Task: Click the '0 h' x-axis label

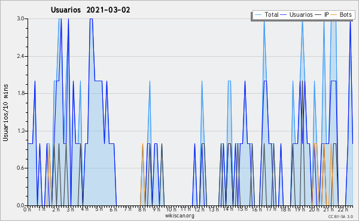Action: 27,210
